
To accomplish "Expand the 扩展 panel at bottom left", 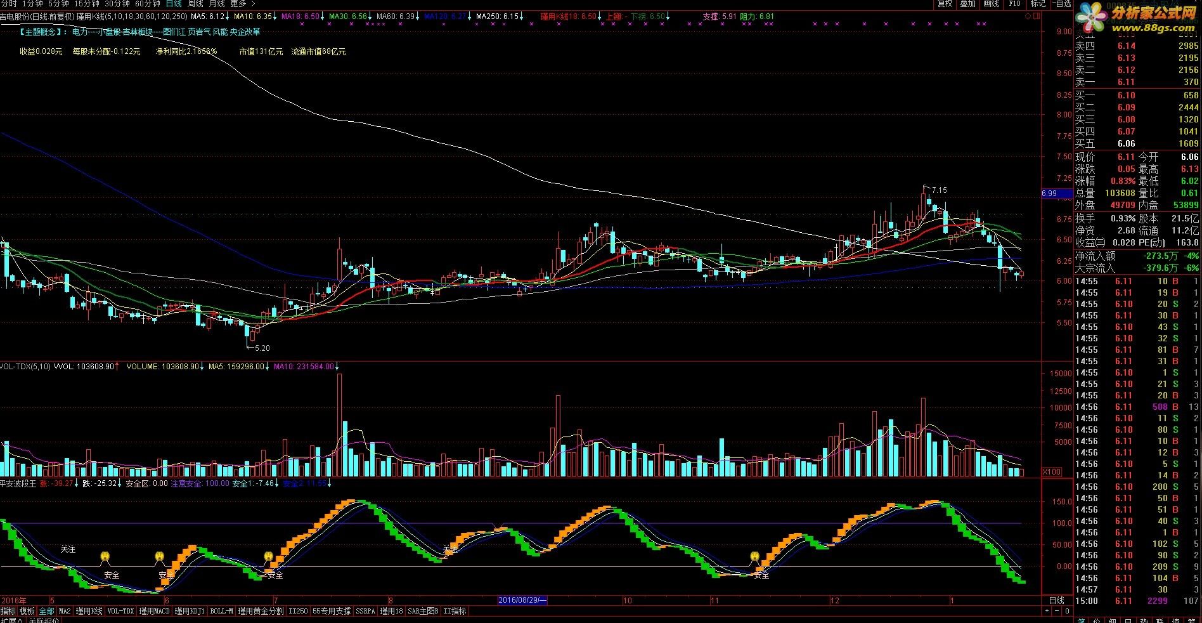I will click(11, 620).
